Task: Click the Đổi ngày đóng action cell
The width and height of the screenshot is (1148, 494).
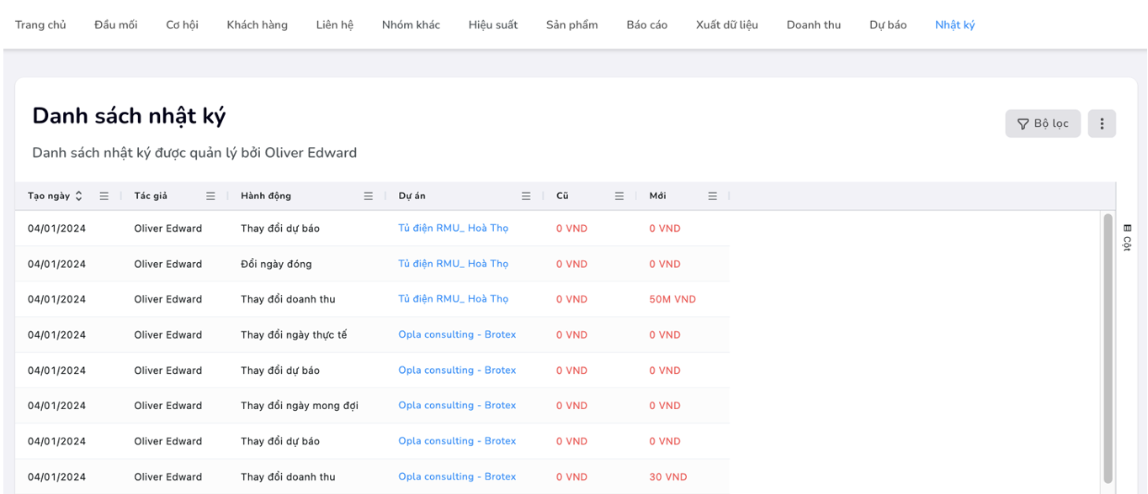Action: coord(276,264)
